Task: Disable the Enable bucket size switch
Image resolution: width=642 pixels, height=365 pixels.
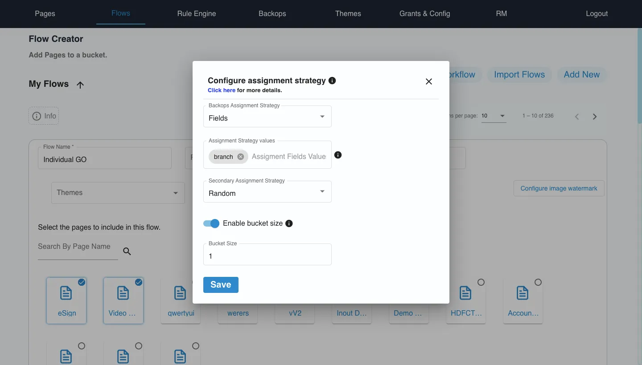Action: click(211, 223)
